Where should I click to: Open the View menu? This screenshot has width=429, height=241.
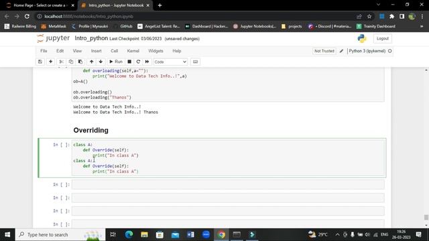77,51
